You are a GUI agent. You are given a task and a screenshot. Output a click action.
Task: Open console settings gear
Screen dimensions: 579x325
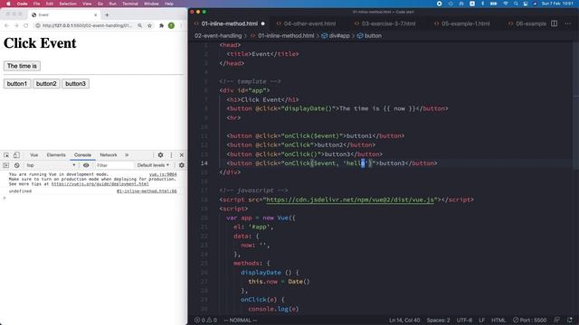pos(181,165)
